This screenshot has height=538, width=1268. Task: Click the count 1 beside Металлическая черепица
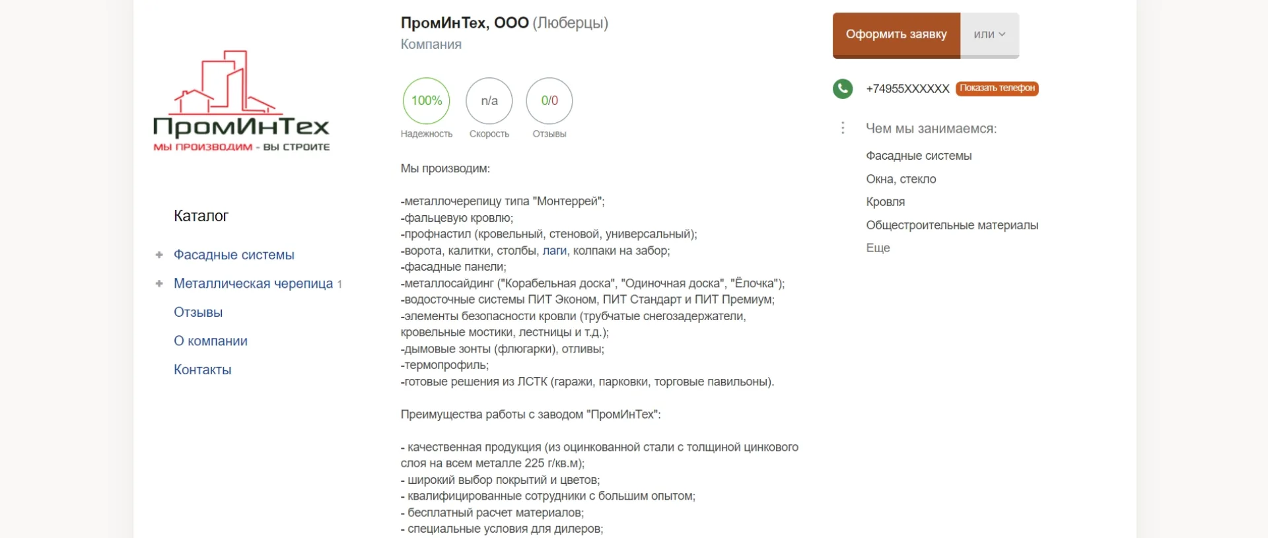[x=339, y=285]
